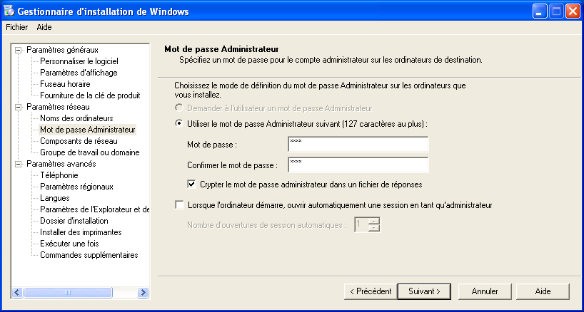Click the Annuler button
Viewport: 584px width, 312px height.
485,291
